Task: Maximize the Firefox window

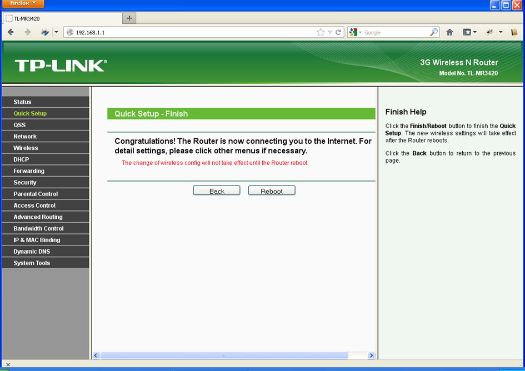Action: click(506, 4)
